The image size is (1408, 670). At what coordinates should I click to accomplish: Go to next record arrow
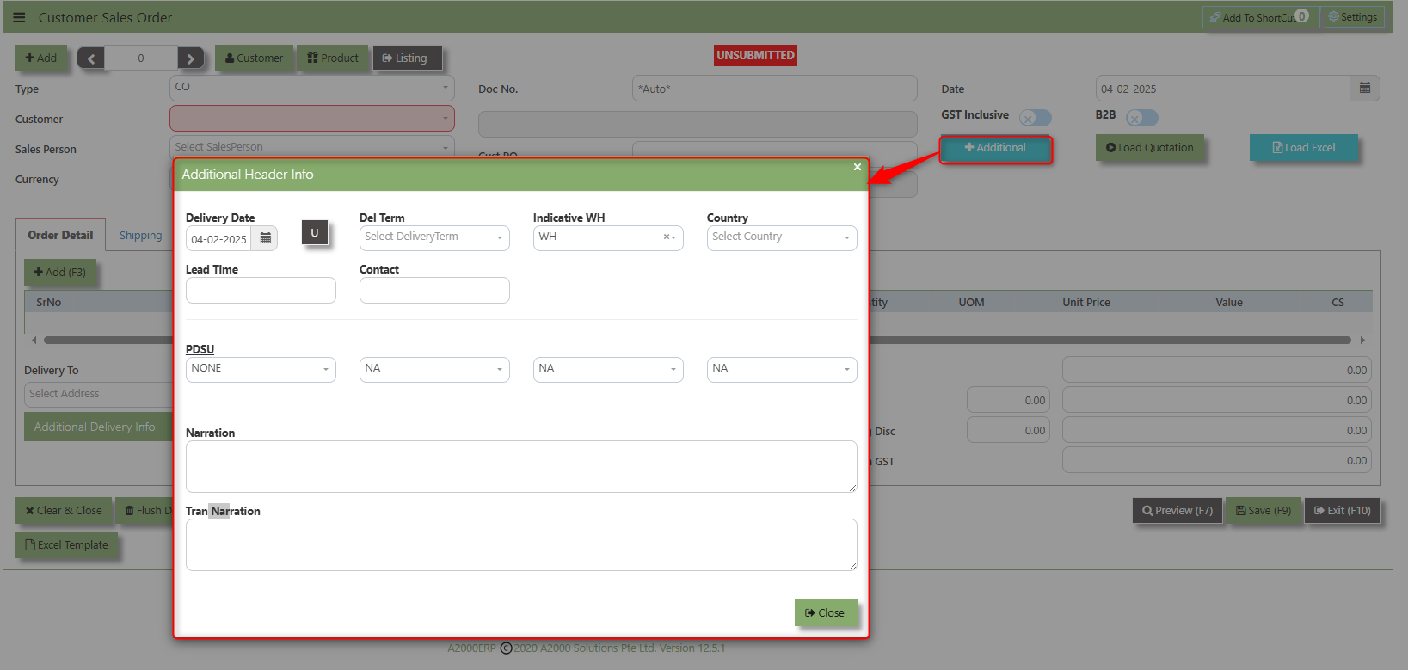coord(191,58)
